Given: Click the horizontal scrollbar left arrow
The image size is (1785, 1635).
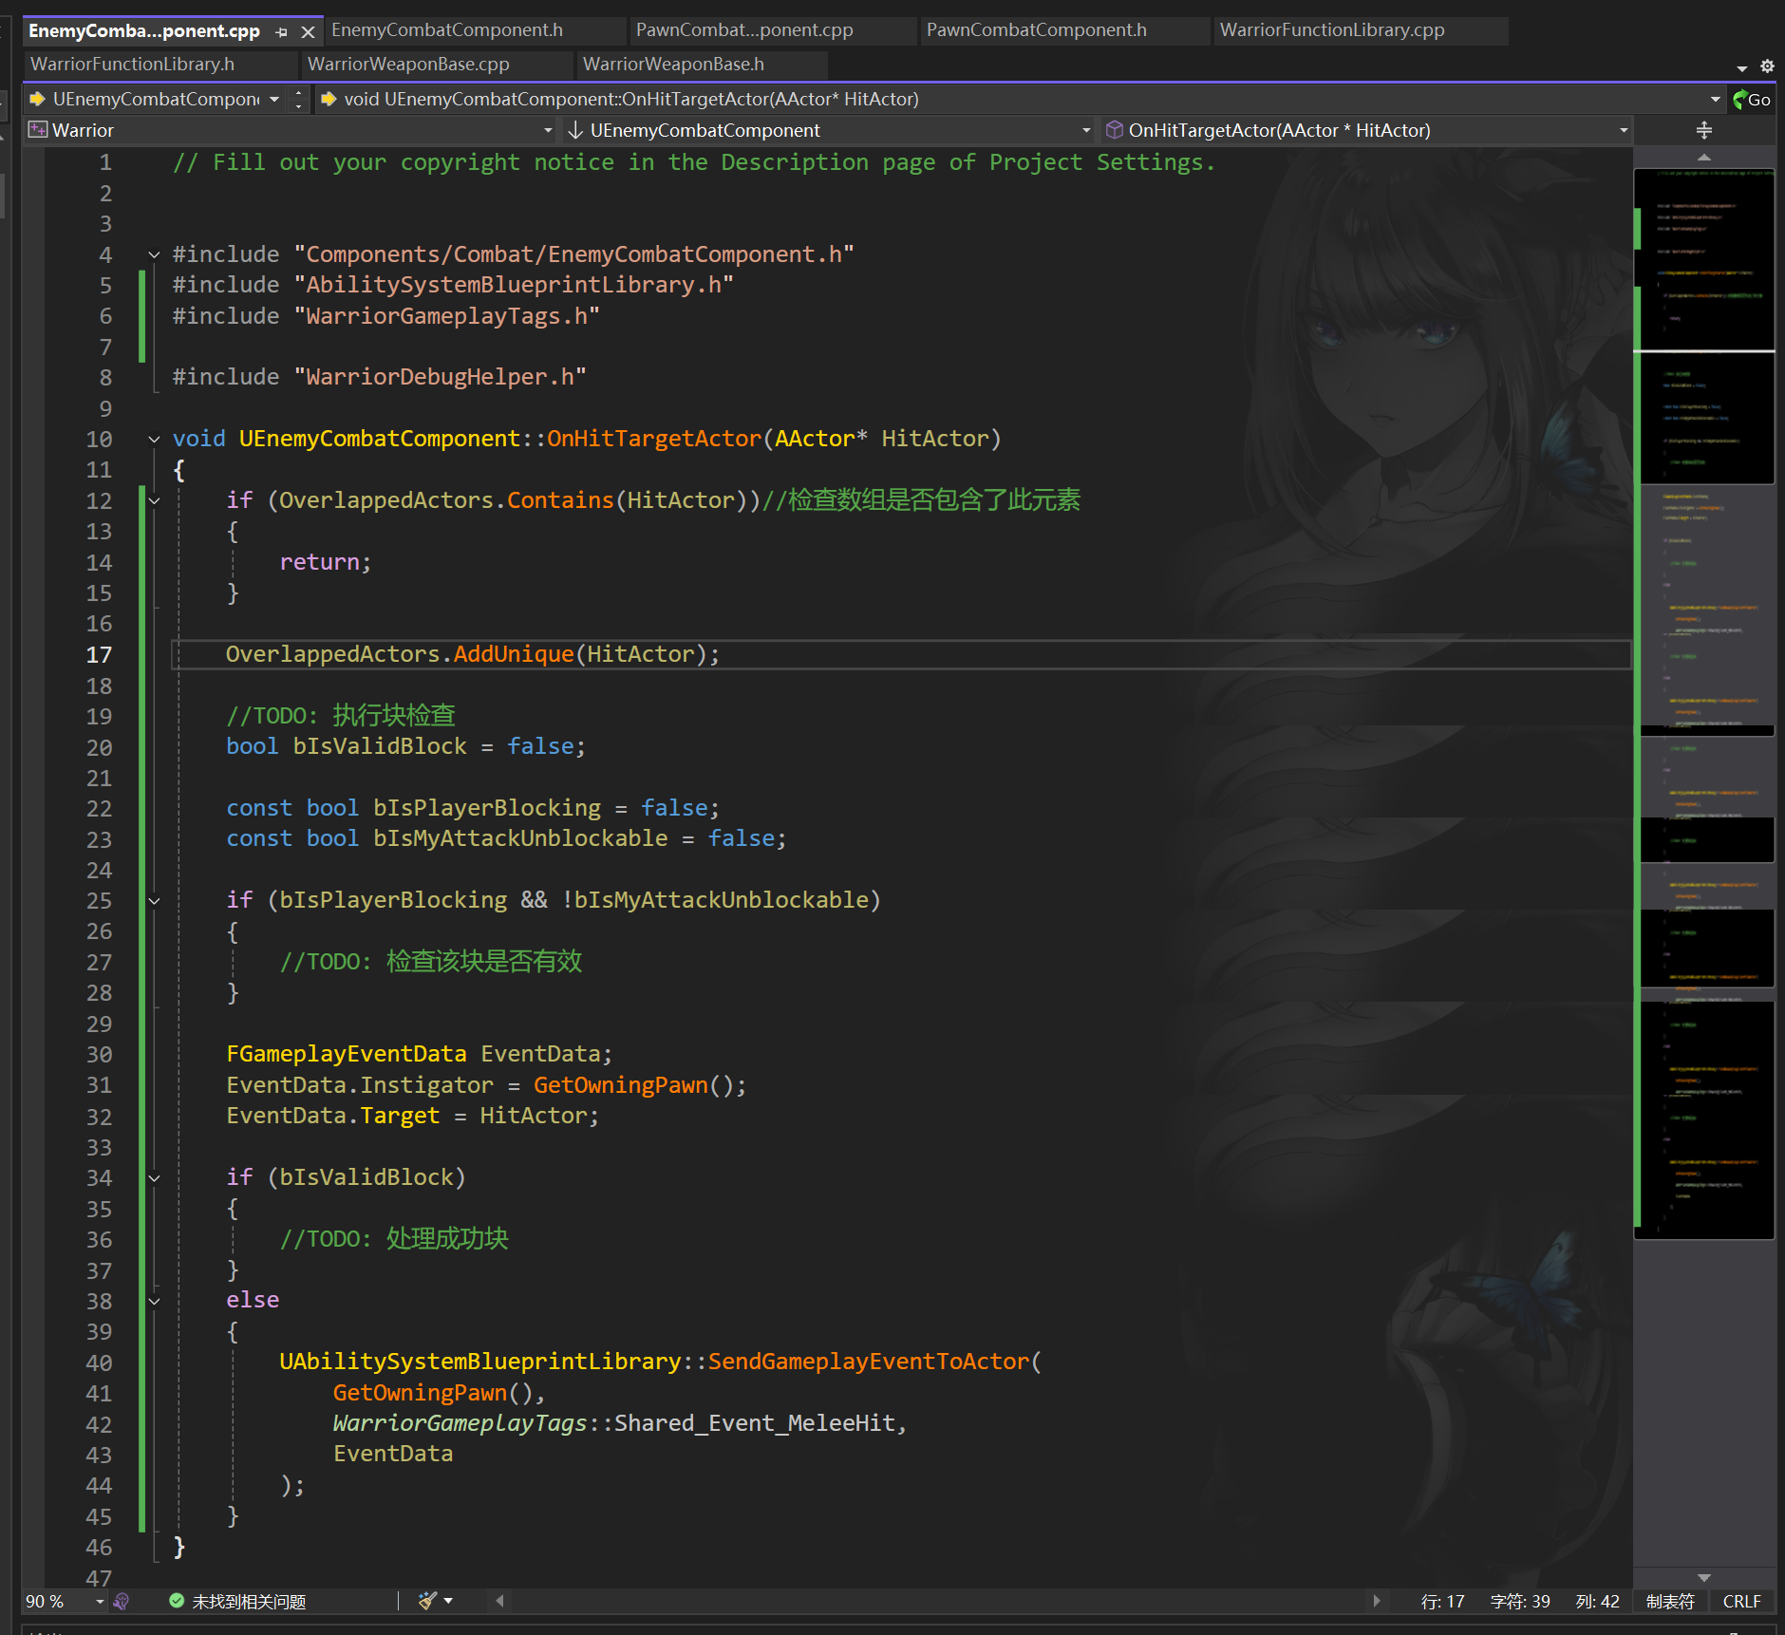Looking at the screenshot, I should click(x=499, y=1601).
